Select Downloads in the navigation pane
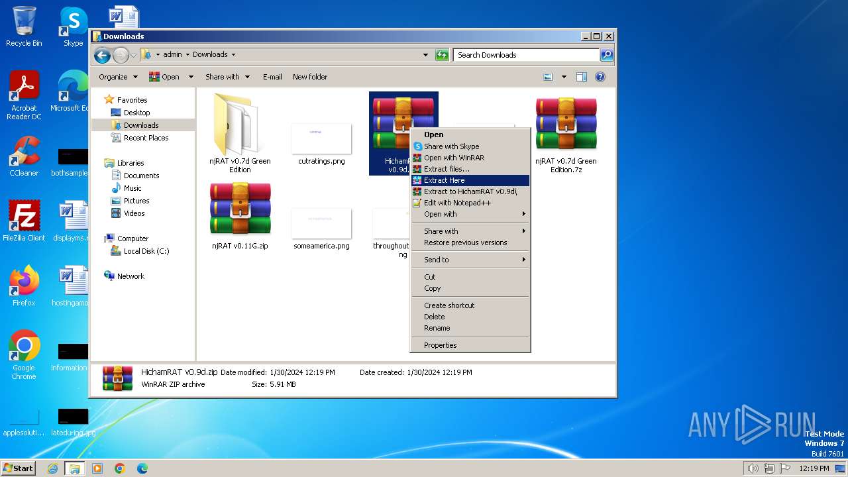This screenshot has width=848, height=477. (x=141, y=125)
